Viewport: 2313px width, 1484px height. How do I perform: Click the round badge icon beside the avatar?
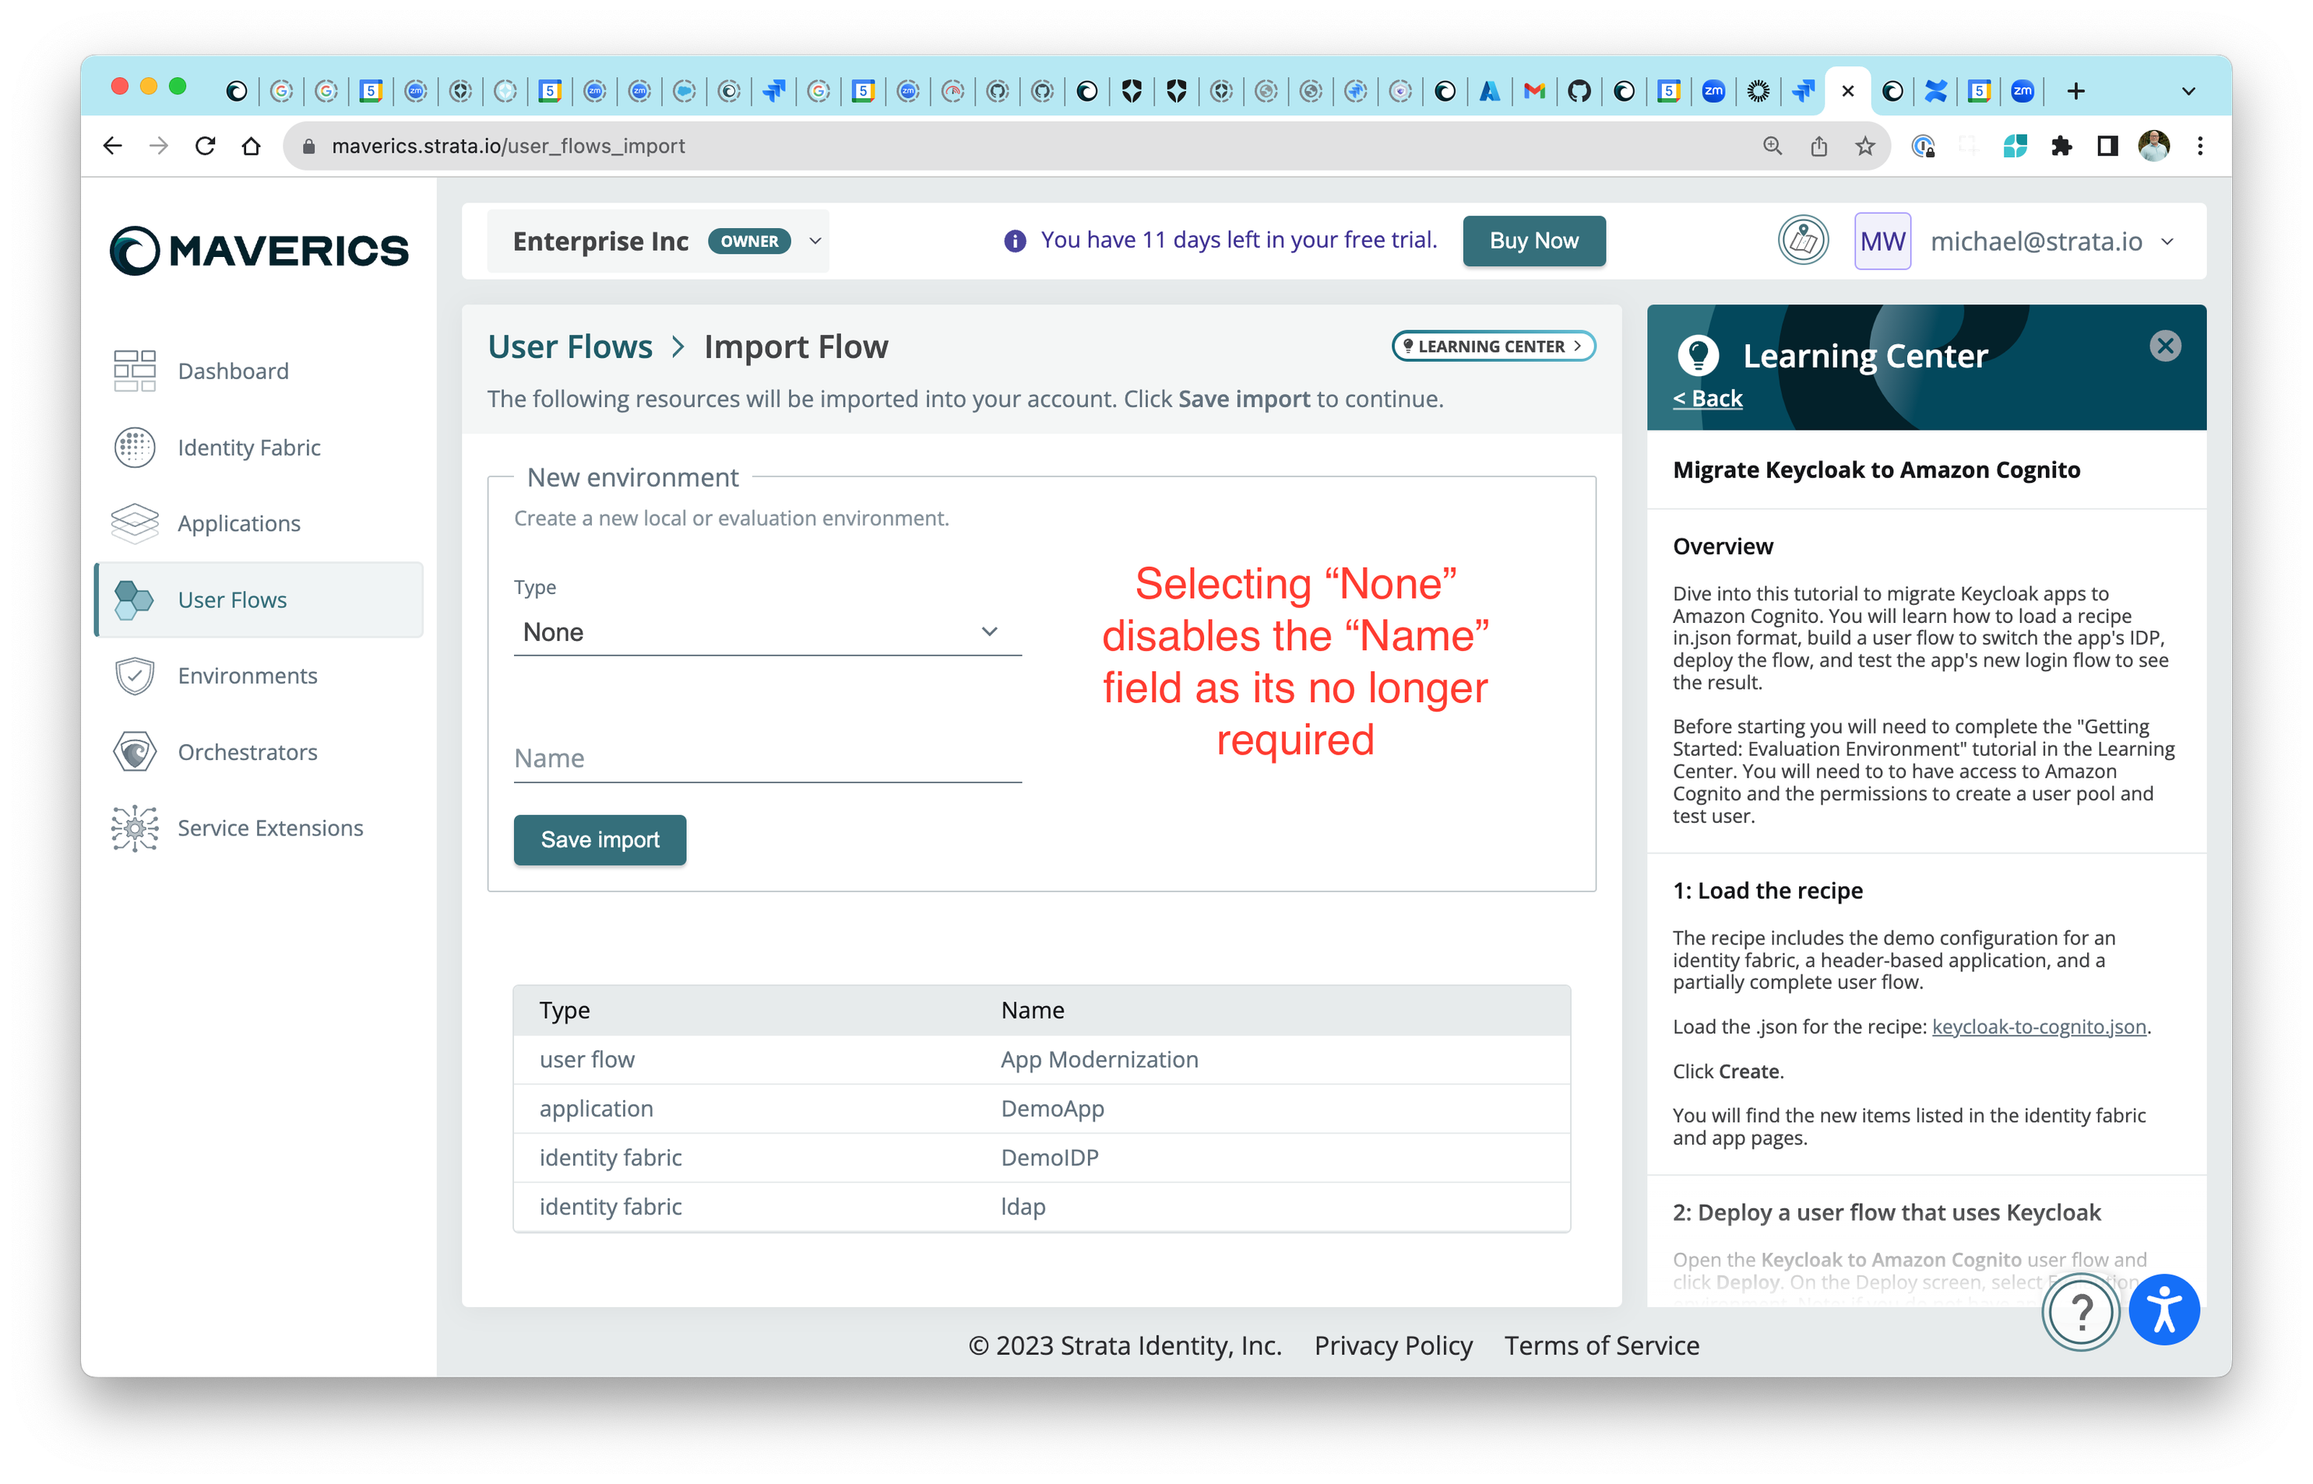pyautogui.click(x=1803, y=241)
